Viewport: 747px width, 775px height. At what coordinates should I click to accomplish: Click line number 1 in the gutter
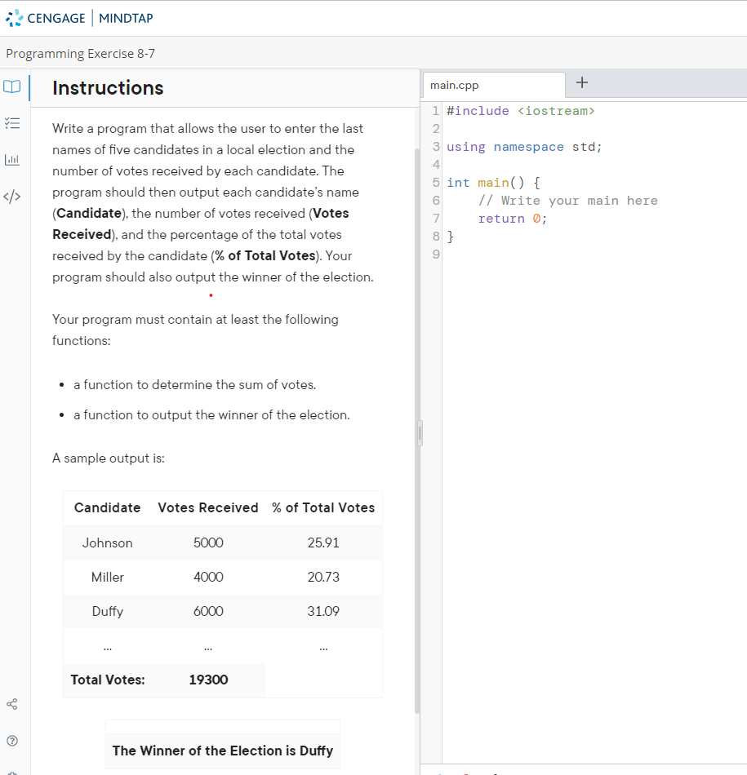tap(436, 111)
